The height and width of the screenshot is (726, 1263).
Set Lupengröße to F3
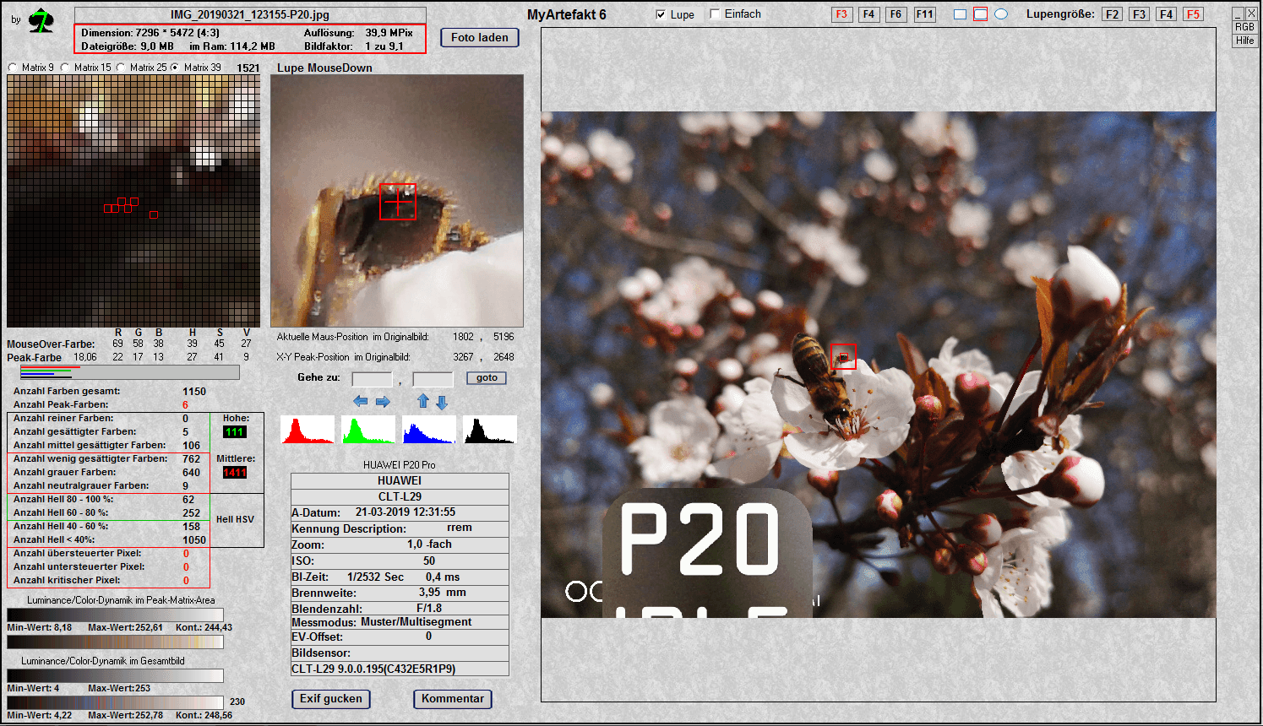tap(1140, 14)
